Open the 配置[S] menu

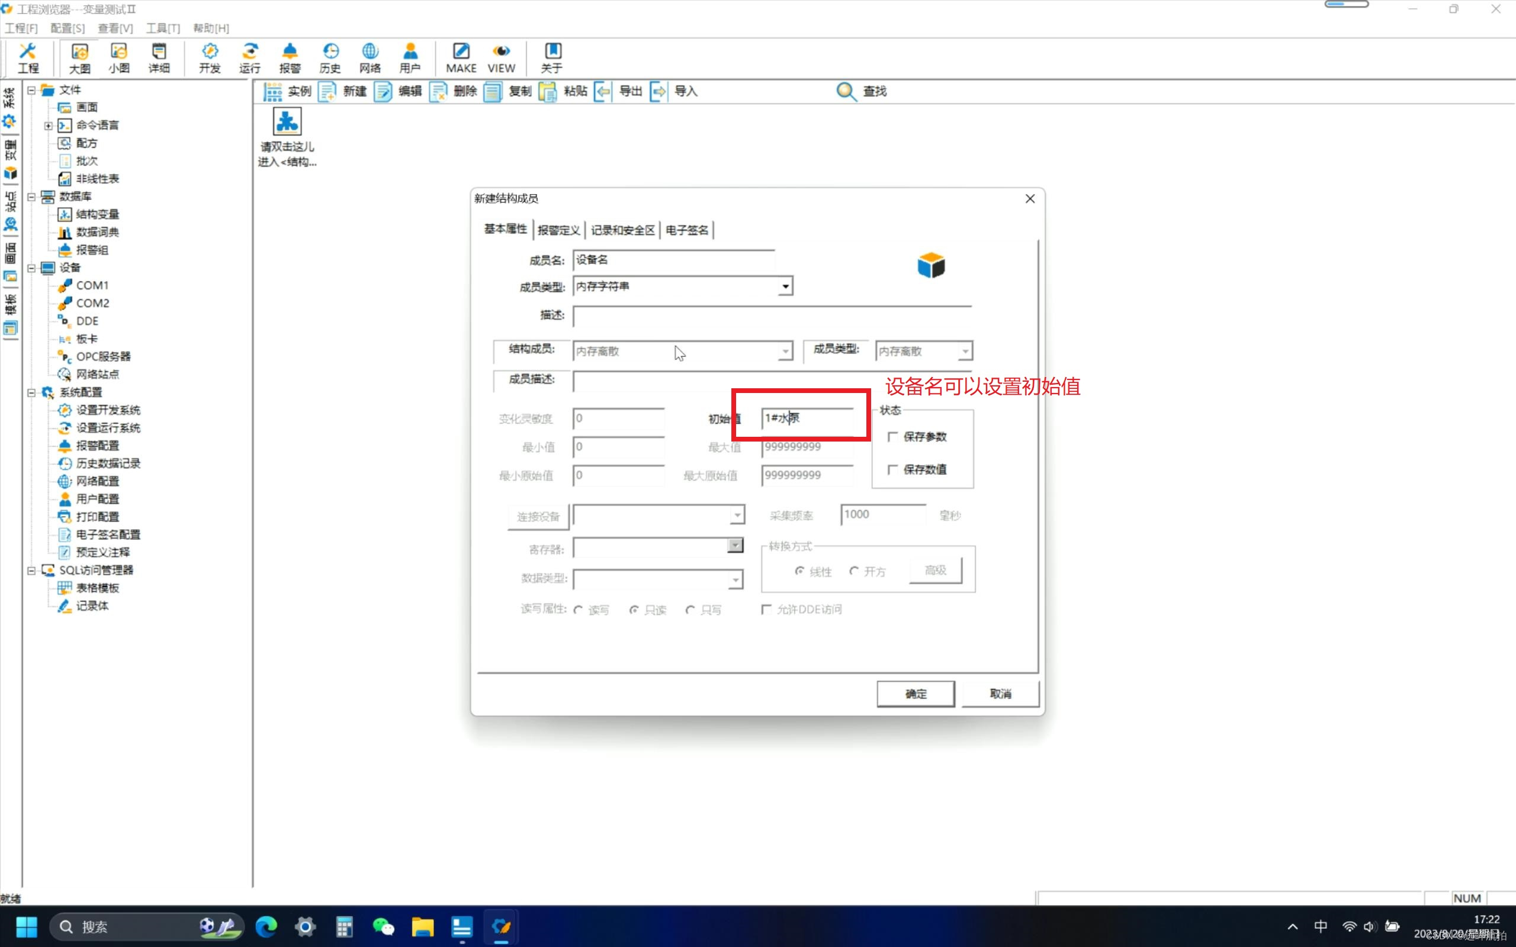67,28
